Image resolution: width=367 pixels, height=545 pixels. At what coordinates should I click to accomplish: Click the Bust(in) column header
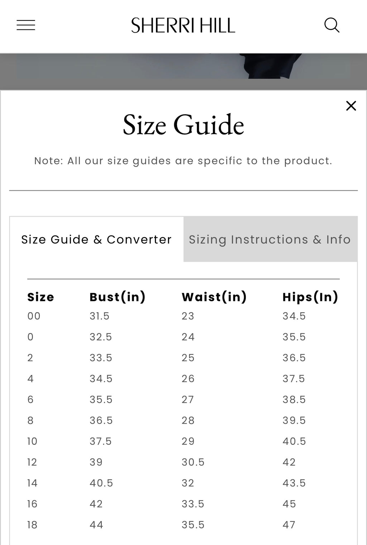118,297
